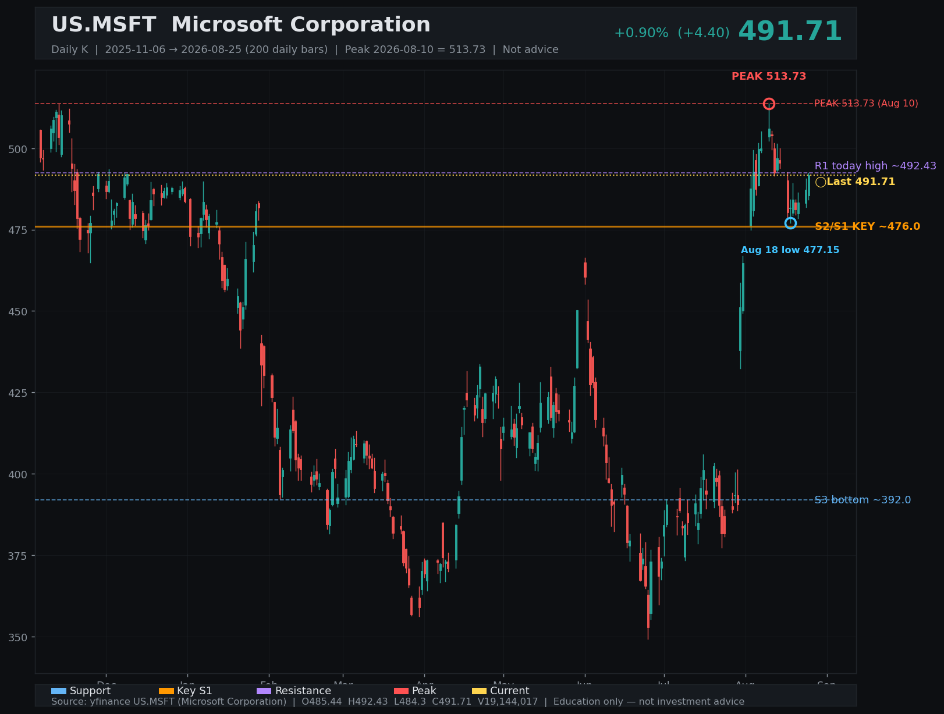The height and width of the screenshot is (714, 944).
Task: Click the red Peak legend swatch
Action: 402,691
